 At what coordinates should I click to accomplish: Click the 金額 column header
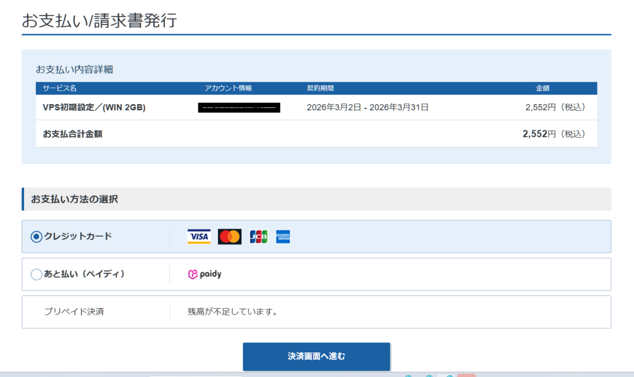(x=543, y=88)
